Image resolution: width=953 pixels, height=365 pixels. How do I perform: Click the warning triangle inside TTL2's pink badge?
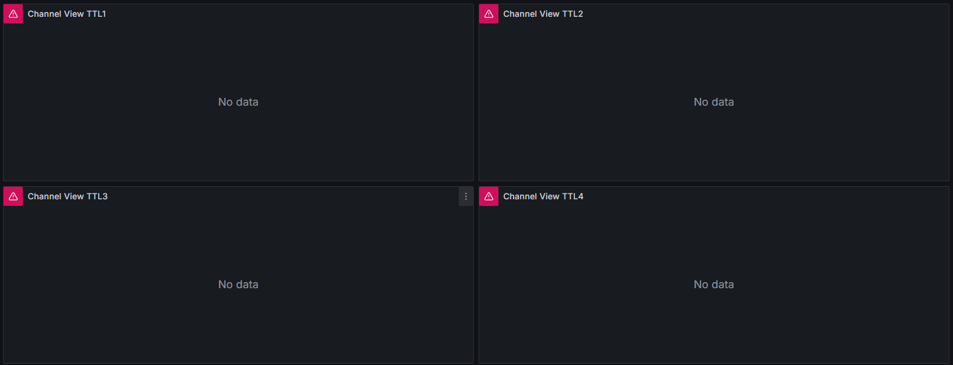pos(488,13)
